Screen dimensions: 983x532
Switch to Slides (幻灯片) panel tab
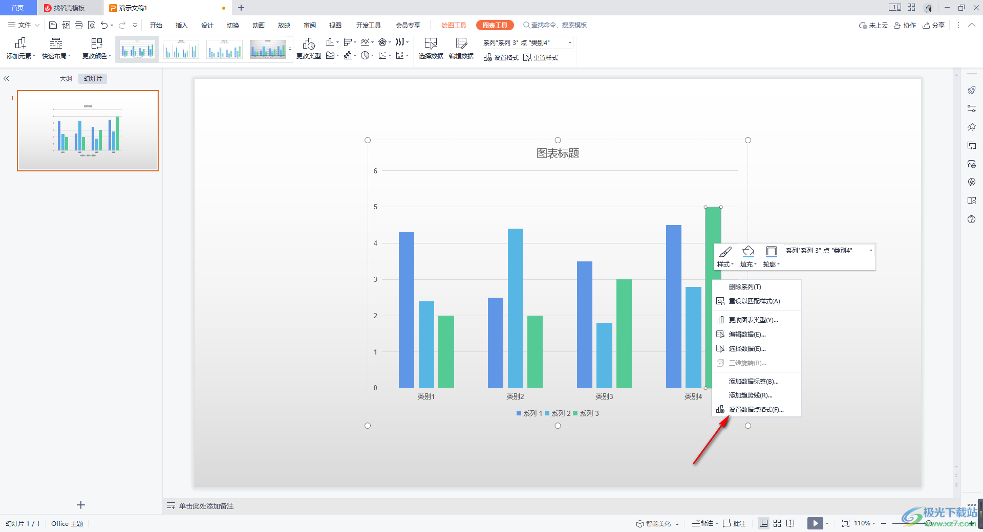[x=93, y=79]
